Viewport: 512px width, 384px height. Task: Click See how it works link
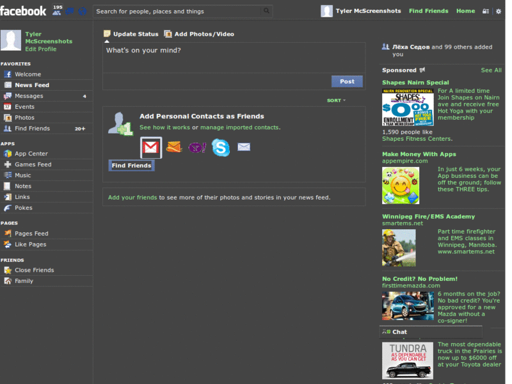click(x=164, y=127)
